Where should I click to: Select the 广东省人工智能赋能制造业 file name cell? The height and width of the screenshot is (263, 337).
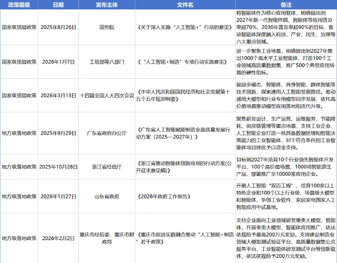click(185, 133)
